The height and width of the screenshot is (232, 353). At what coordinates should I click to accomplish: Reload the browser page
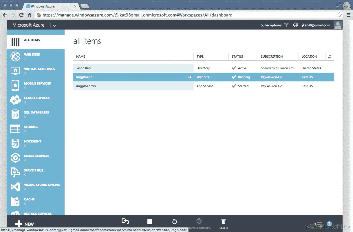(x=21, y=15)
